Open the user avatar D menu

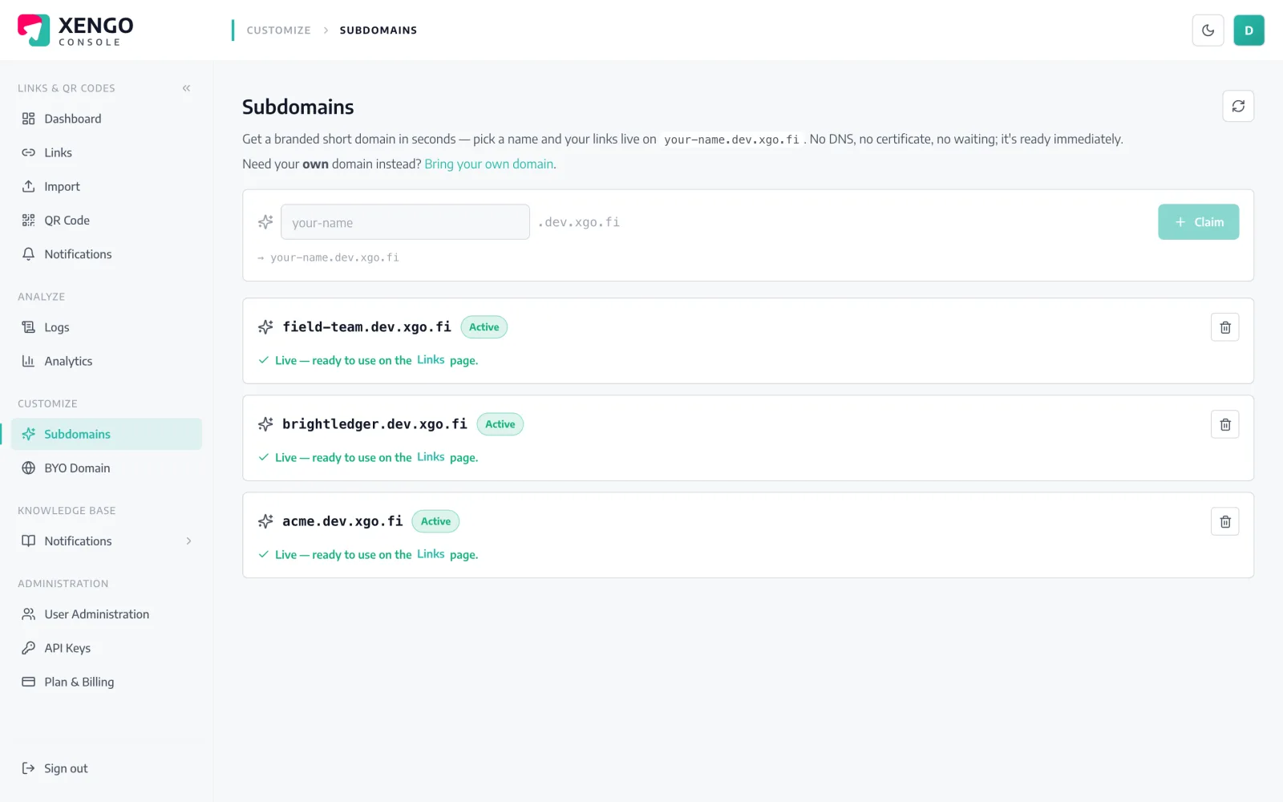tap(1249, 30)
